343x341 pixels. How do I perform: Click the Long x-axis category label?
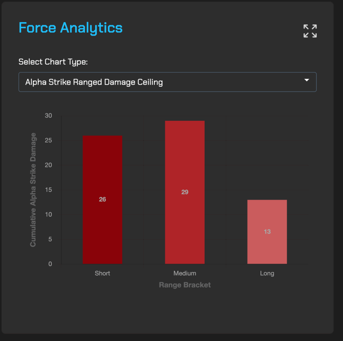click(267, 273)
